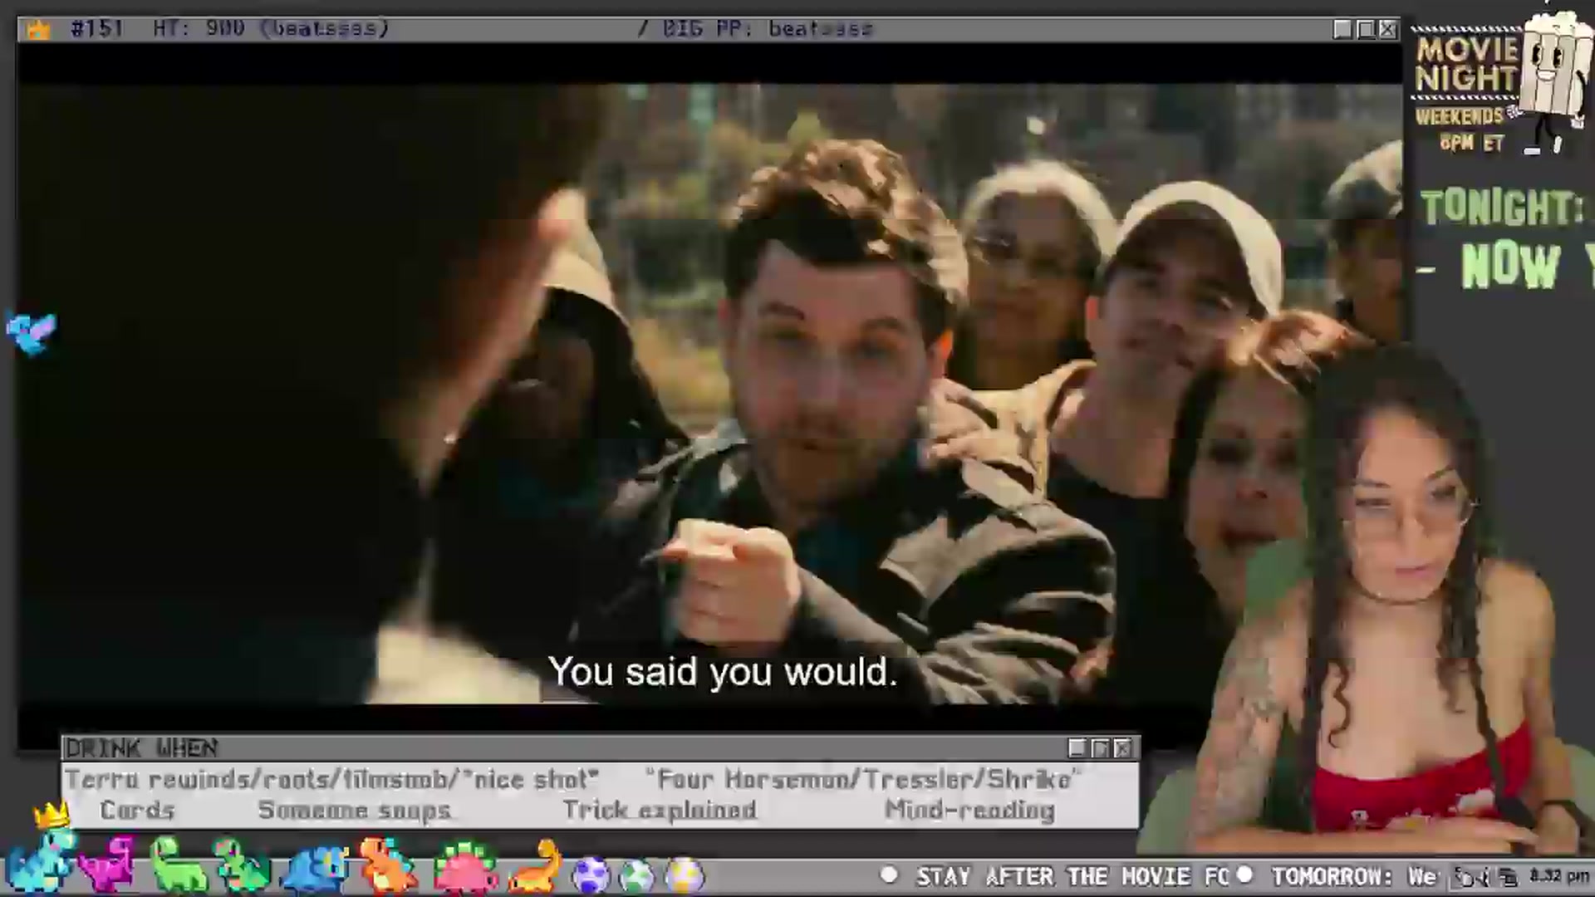The image size is (1595, 897).
Task: Click the network tray icon beside the clock
Action: click(1509, 877)
